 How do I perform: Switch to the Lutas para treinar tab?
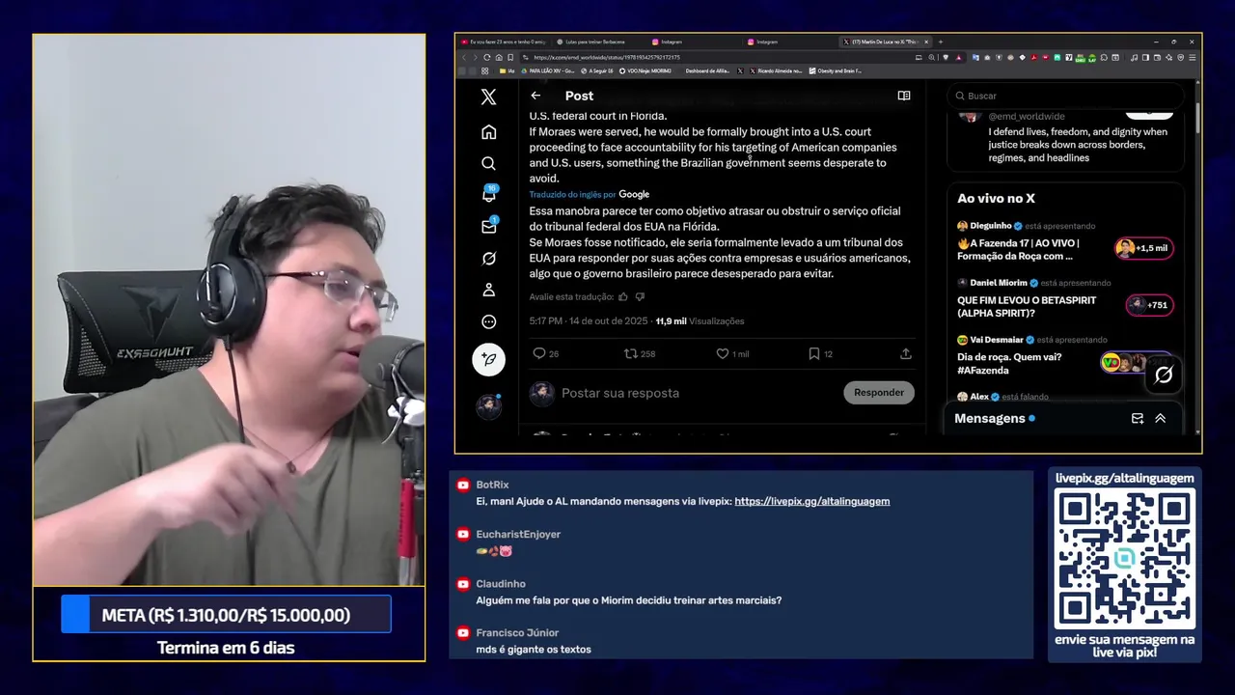(595, 42)
